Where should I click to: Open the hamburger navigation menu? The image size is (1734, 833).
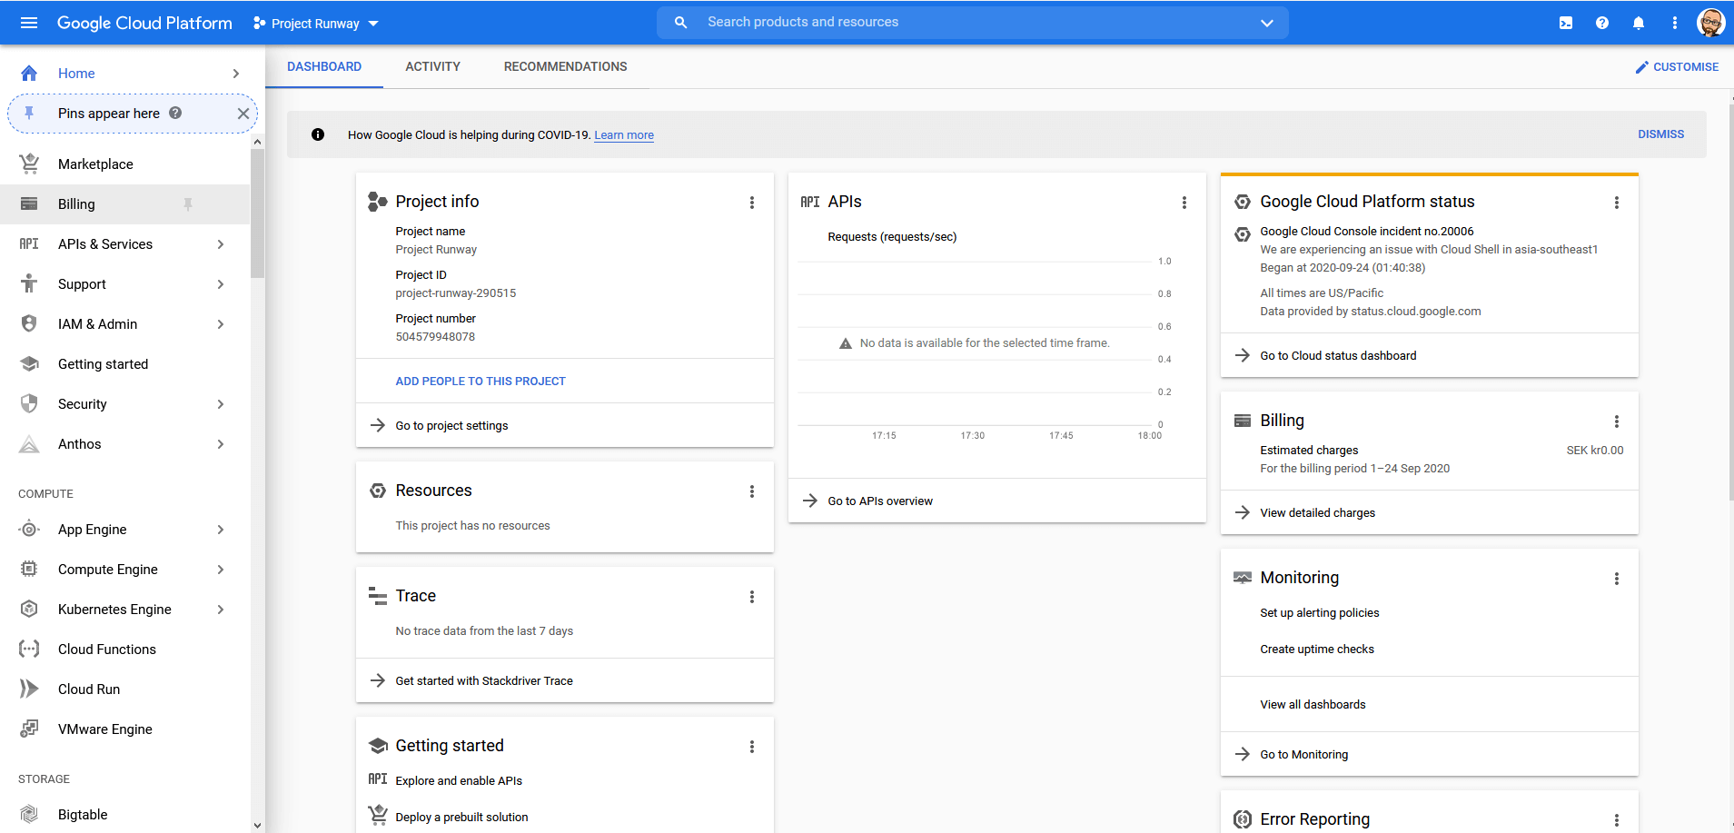pyautogui.click(x=29, y=23)
